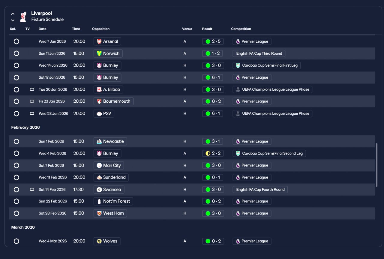Click the Nott'm Forest badge icon

99,201
